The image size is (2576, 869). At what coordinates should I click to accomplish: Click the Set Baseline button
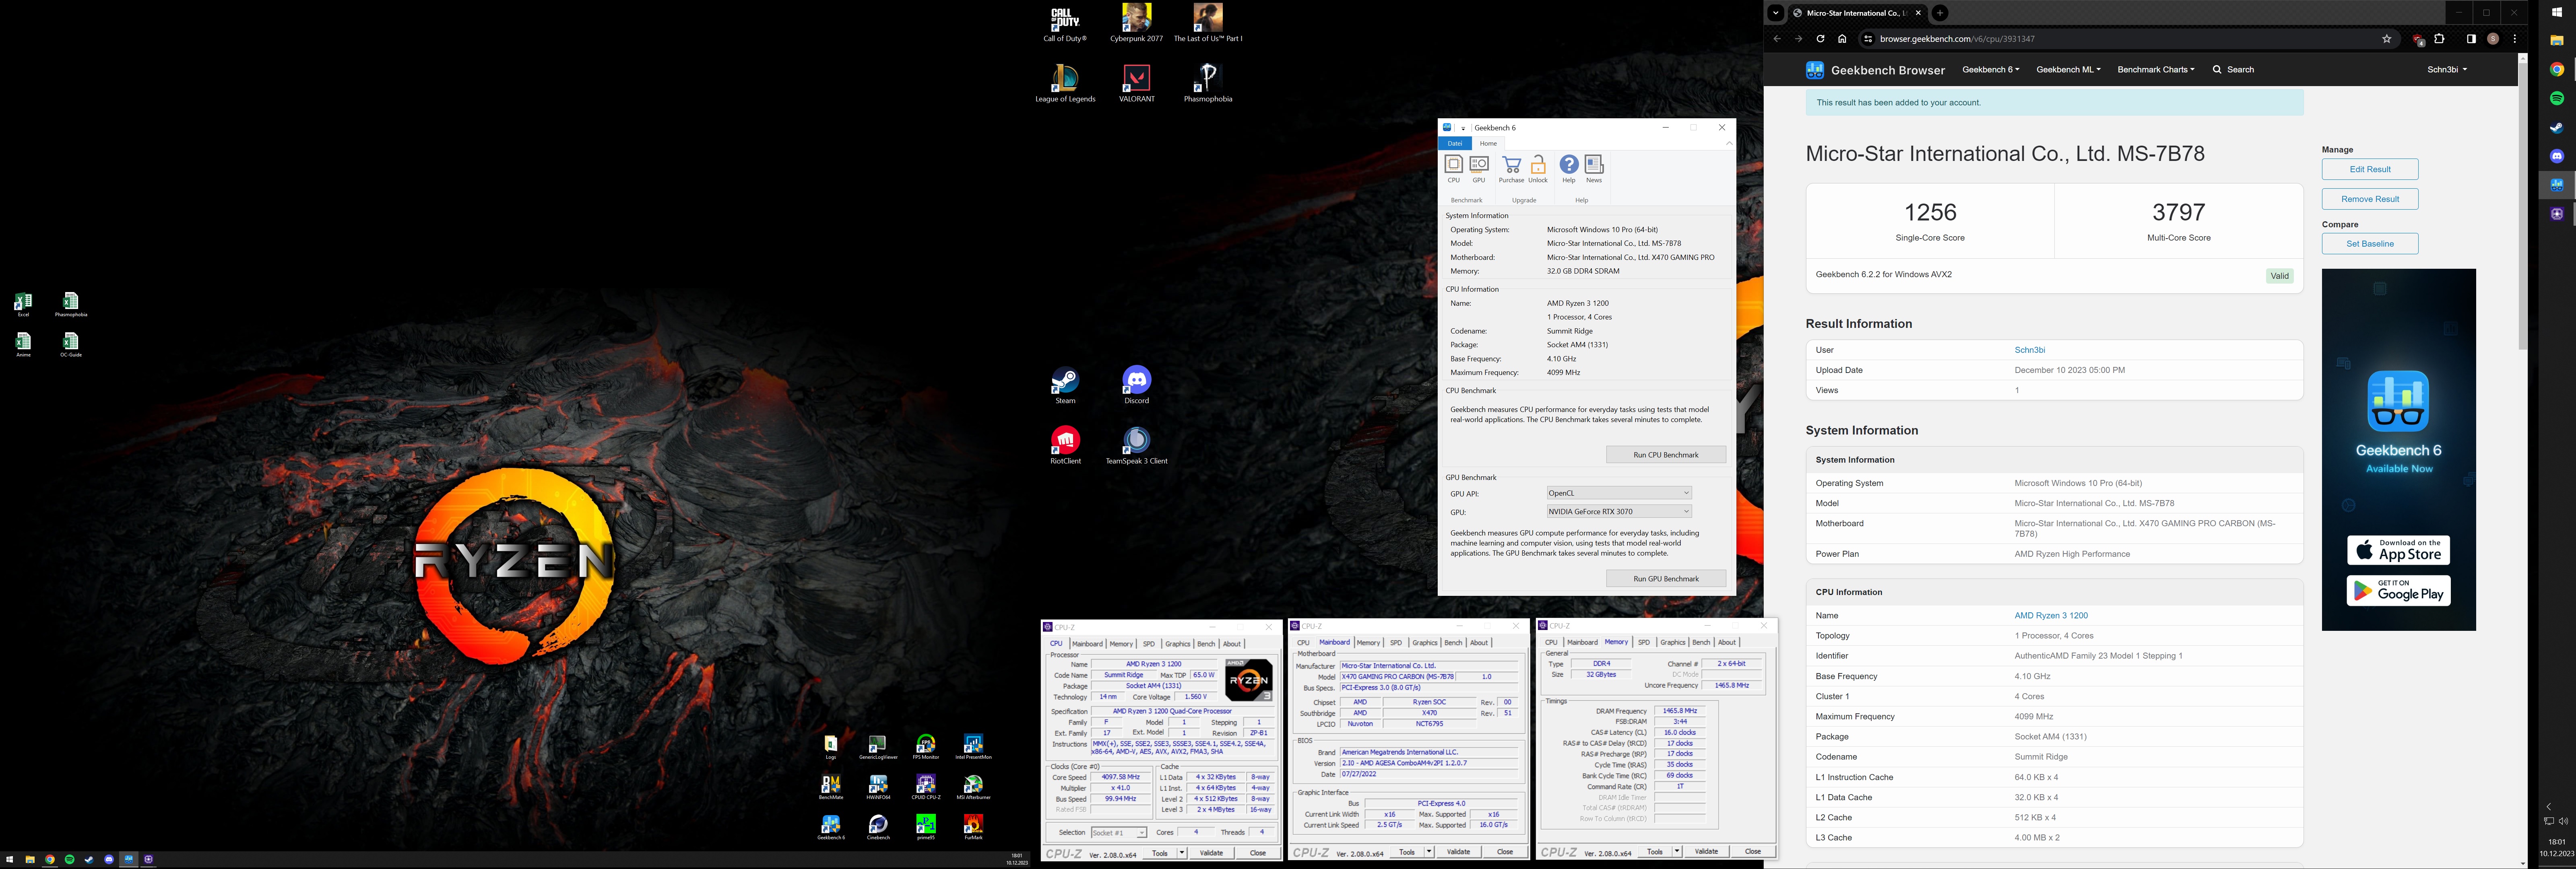tap(2370, 244)
